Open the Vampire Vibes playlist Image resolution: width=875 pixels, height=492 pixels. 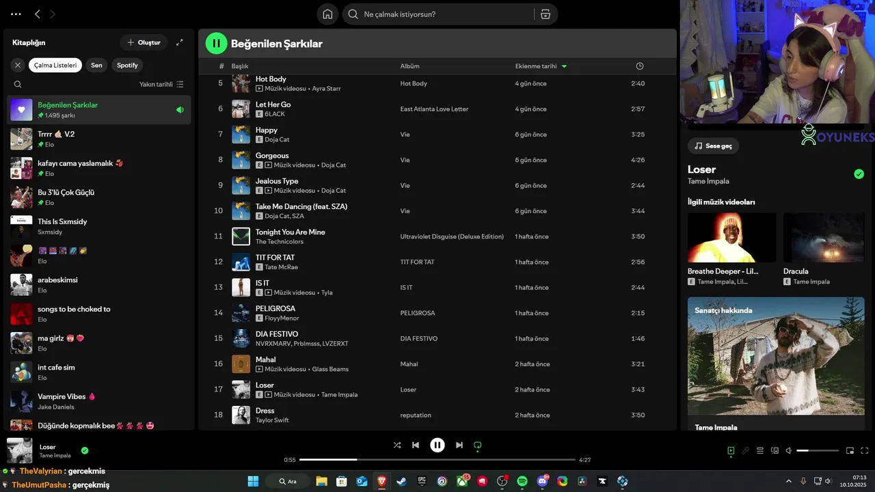click(x=99, y=401)
